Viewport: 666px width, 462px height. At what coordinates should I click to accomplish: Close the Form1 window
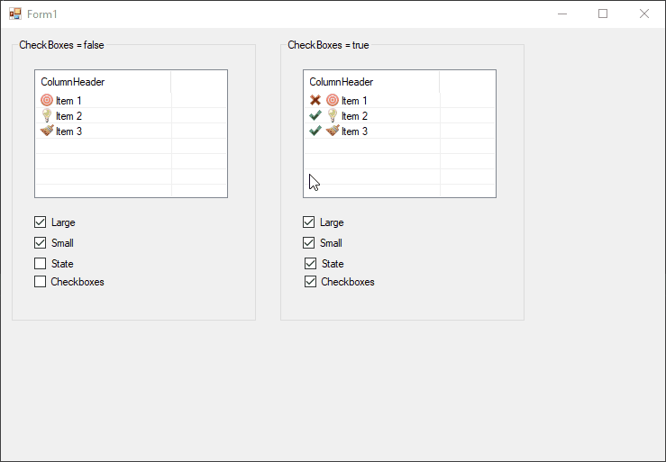coord(643,14)
